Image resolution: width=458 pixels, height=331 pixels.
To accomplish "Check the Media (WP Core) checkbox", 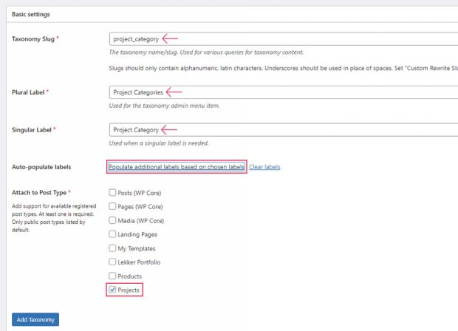I will pyautogui.click(x=112, y=221).
